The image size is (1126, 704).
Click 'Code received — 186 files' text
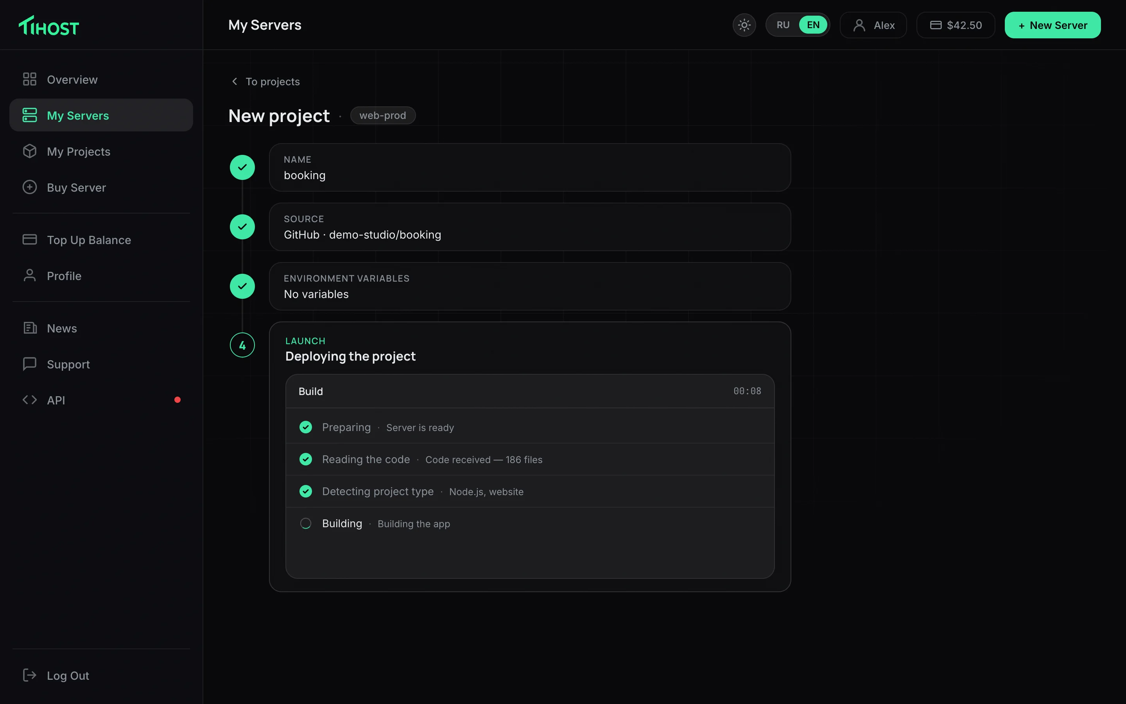click(484, 460)
